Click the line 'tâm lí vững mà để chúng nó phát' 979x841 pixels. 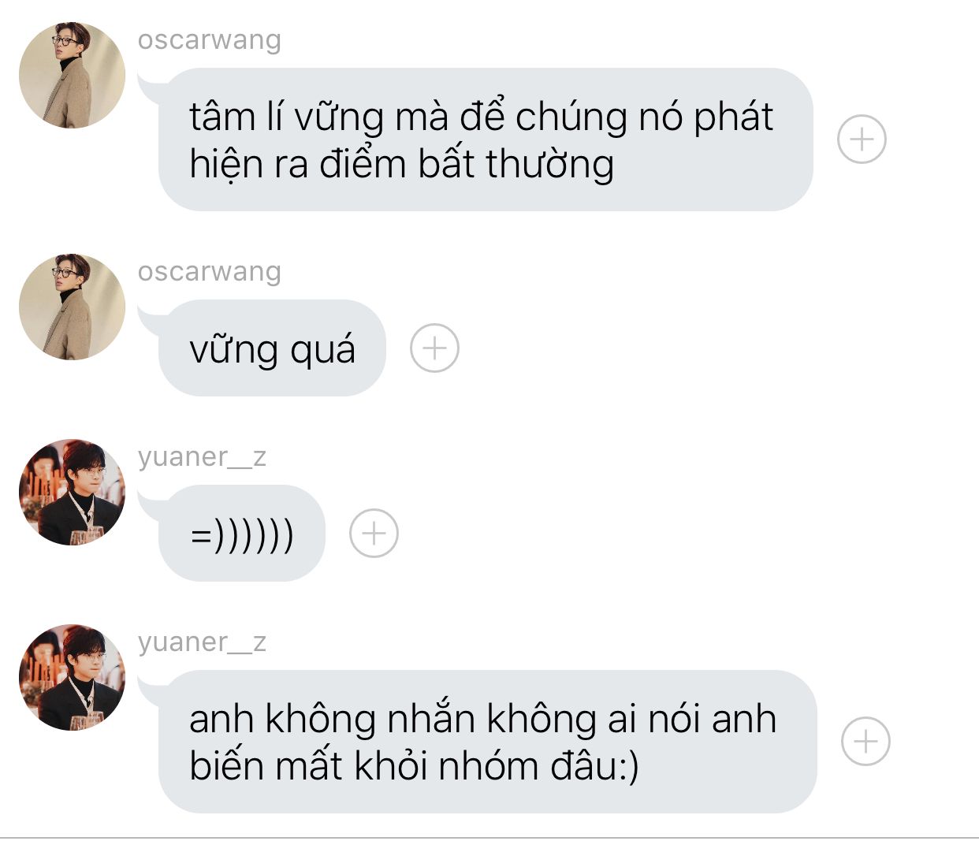pos(481,117)
